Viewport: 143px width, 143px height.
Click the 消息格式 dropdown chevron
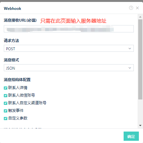[x=130, y=68]
